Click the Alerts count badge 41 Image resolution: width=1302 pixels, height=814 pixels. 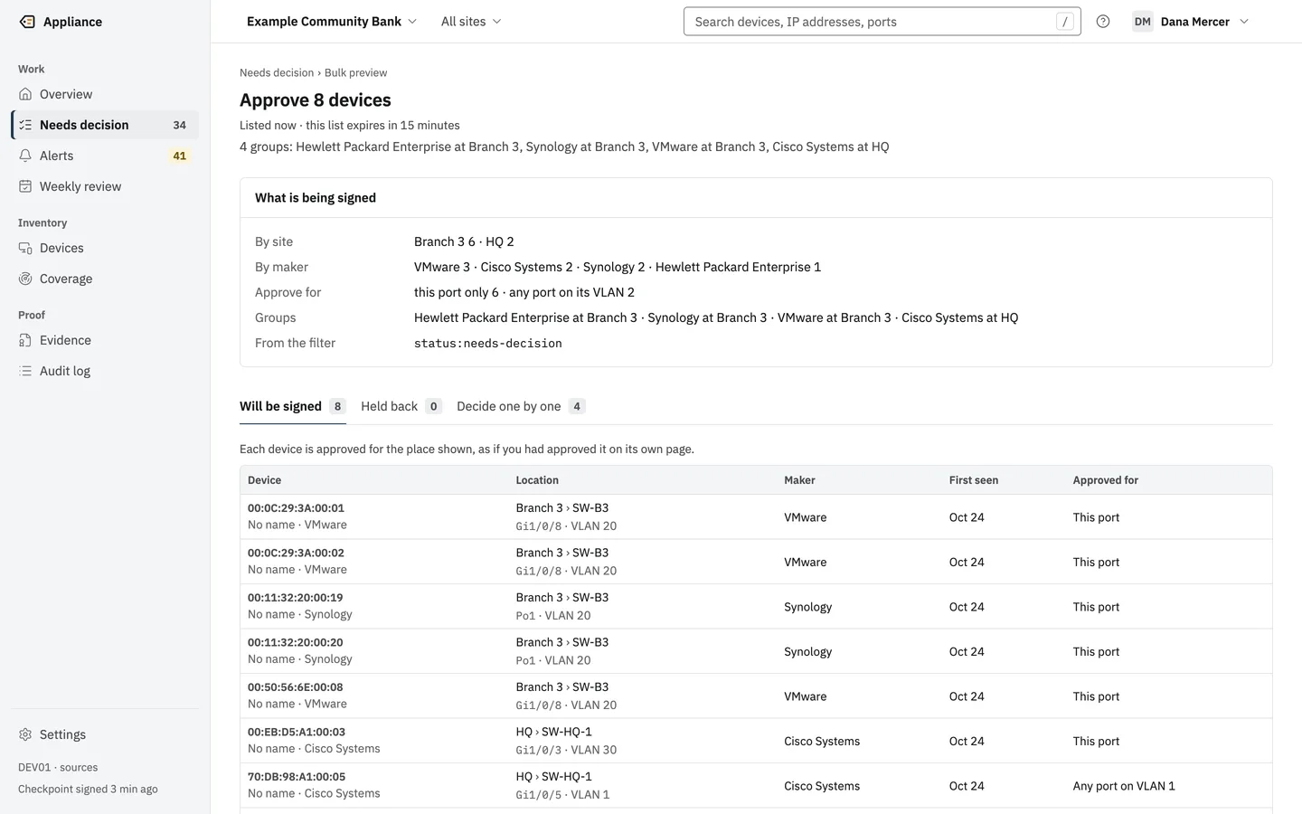(180, 156)
